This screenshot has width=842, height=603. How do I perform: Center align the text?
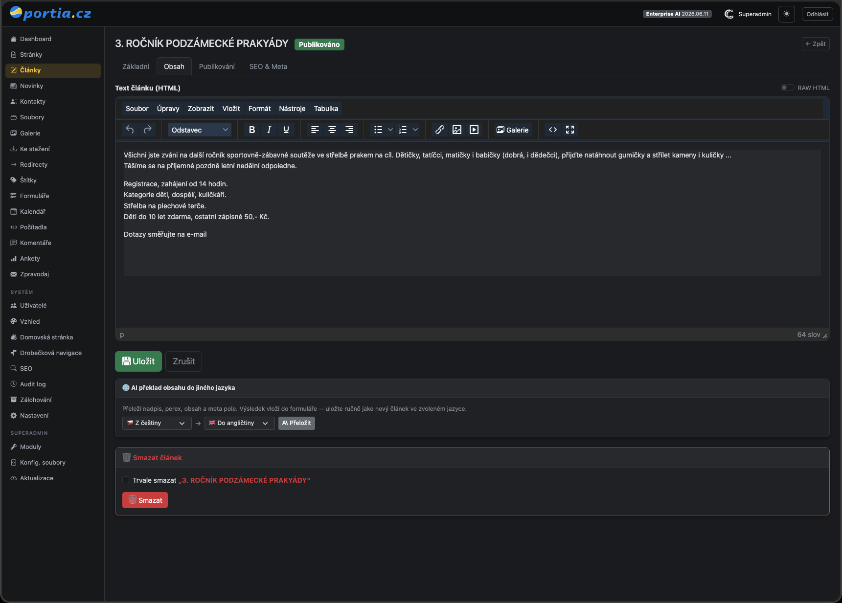[332, 130]
